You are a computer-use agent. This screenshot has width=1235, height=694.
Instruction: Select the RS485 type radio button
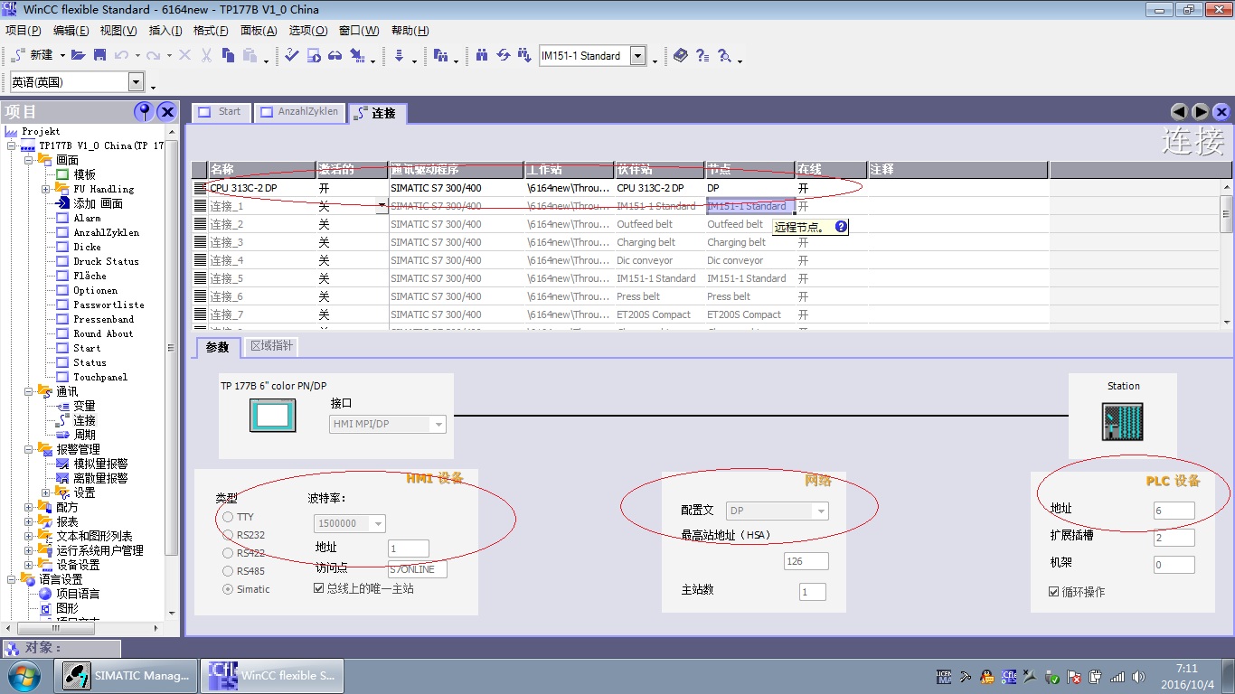tap(228, 571)
